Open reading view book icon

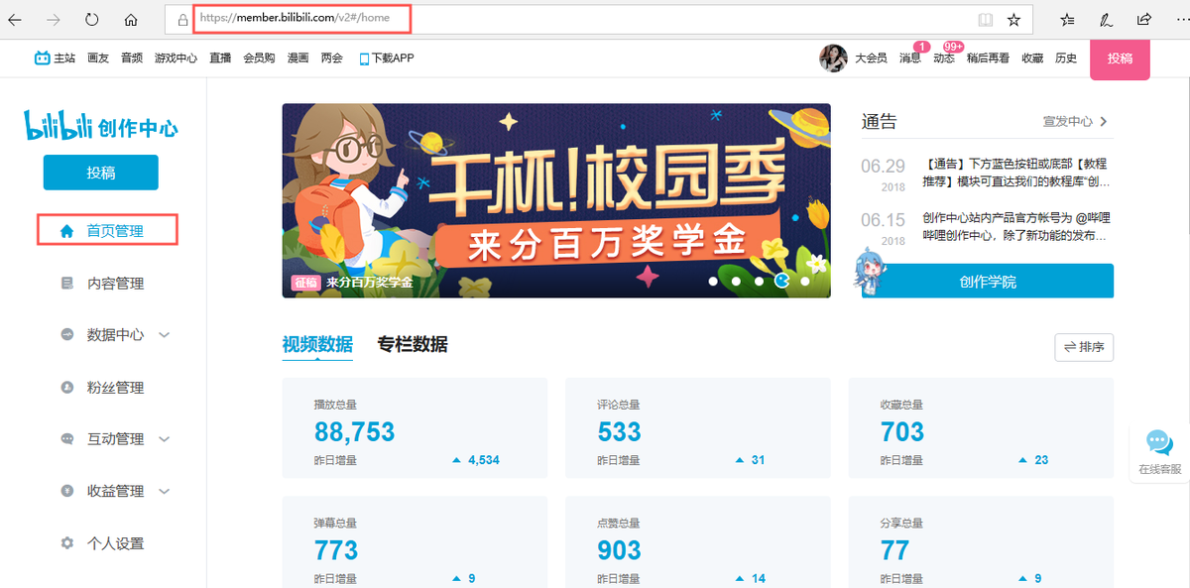coord(985,19)
